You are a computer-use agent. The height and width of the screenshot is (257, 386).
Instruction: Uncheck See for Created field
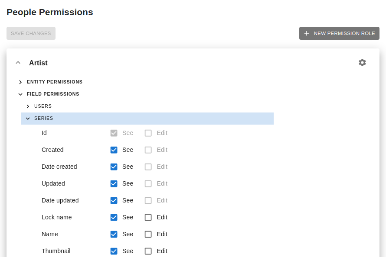(114, 150)
